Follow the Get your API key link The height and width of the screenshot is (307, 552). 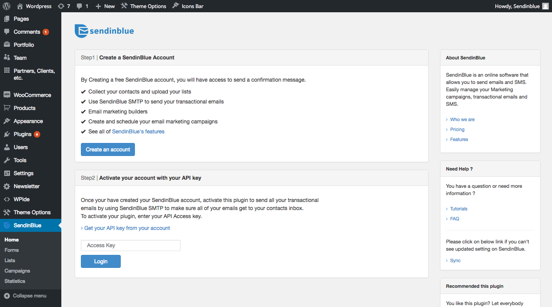pos(127,228)
